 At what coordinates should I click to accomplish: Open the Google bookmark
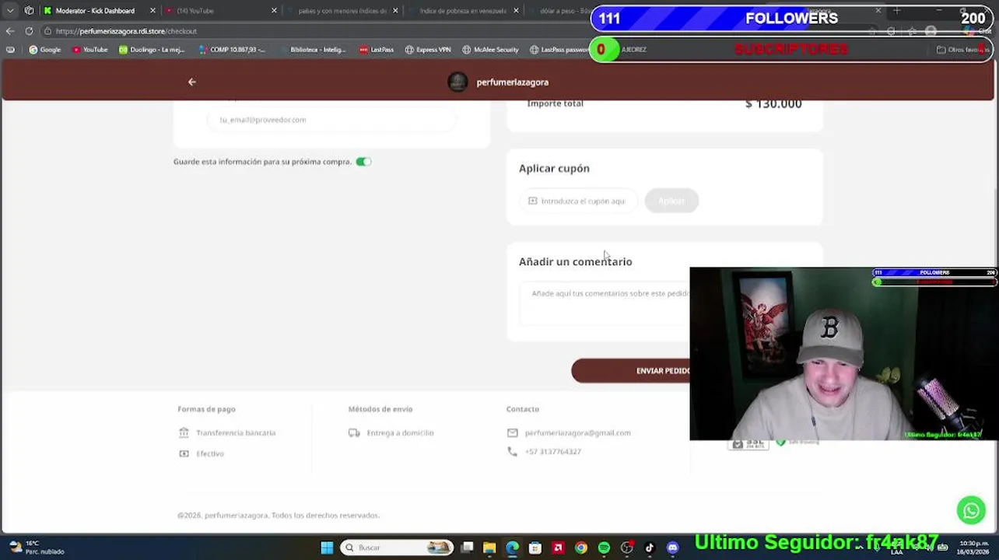(44, 50)
